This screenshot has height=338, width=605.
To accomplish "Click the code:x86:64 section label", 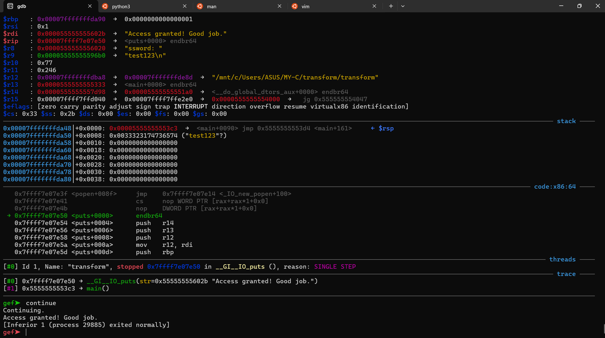I will coord(555,187).
